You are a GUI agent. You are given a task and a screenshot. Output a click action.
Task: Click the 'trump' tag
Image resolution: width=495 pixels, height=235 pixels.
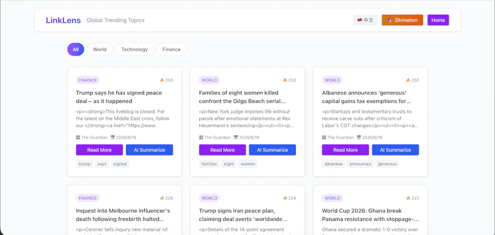coord(85,164)
